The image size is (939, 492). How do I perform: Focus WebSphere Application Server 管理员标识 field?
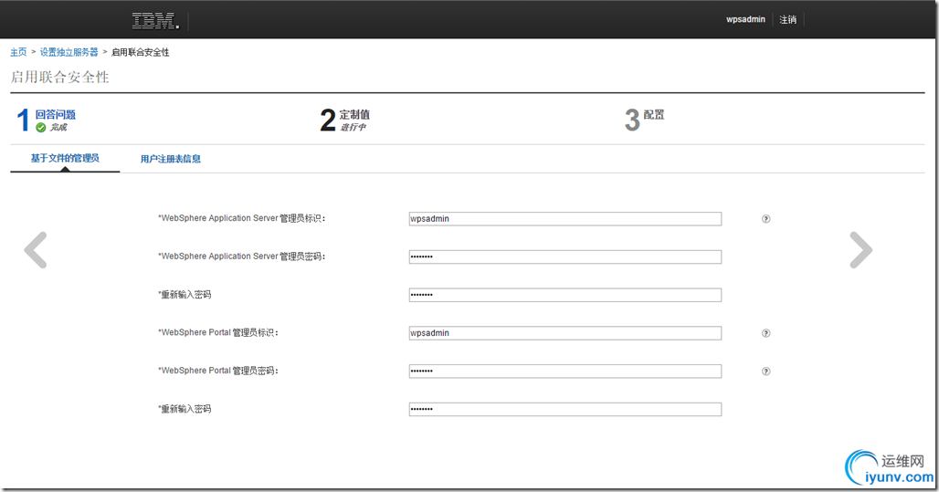[564, 219]
